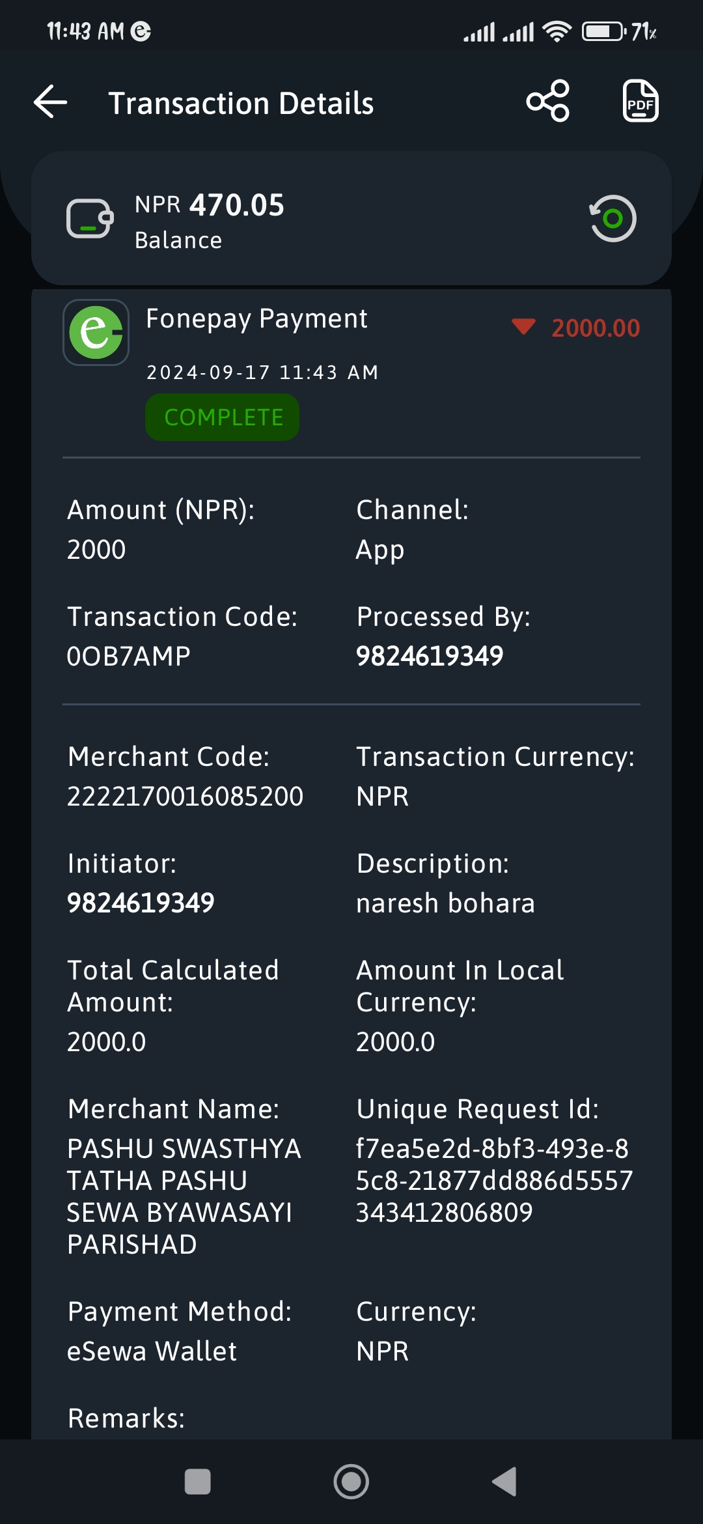Select the Processed By number 9824619349
Screen dimensions: 703x1524
[430, 656]
